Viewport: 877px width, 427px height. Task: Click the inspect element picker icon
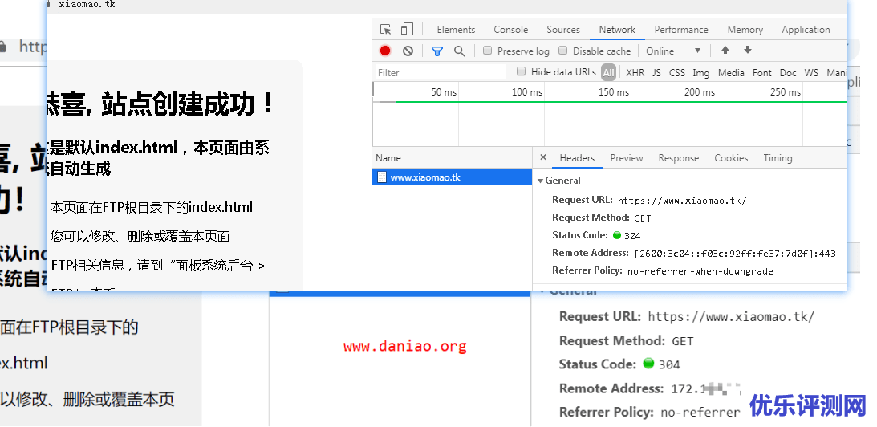tap(386, 30)
